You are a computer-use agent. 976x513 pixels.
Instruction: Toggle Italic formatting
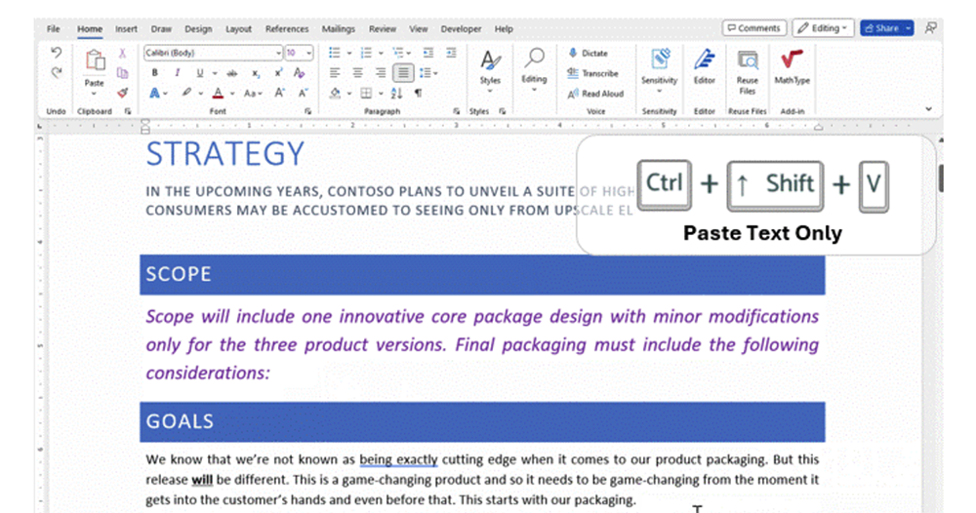pyautogui.click(x=178, y=73)
